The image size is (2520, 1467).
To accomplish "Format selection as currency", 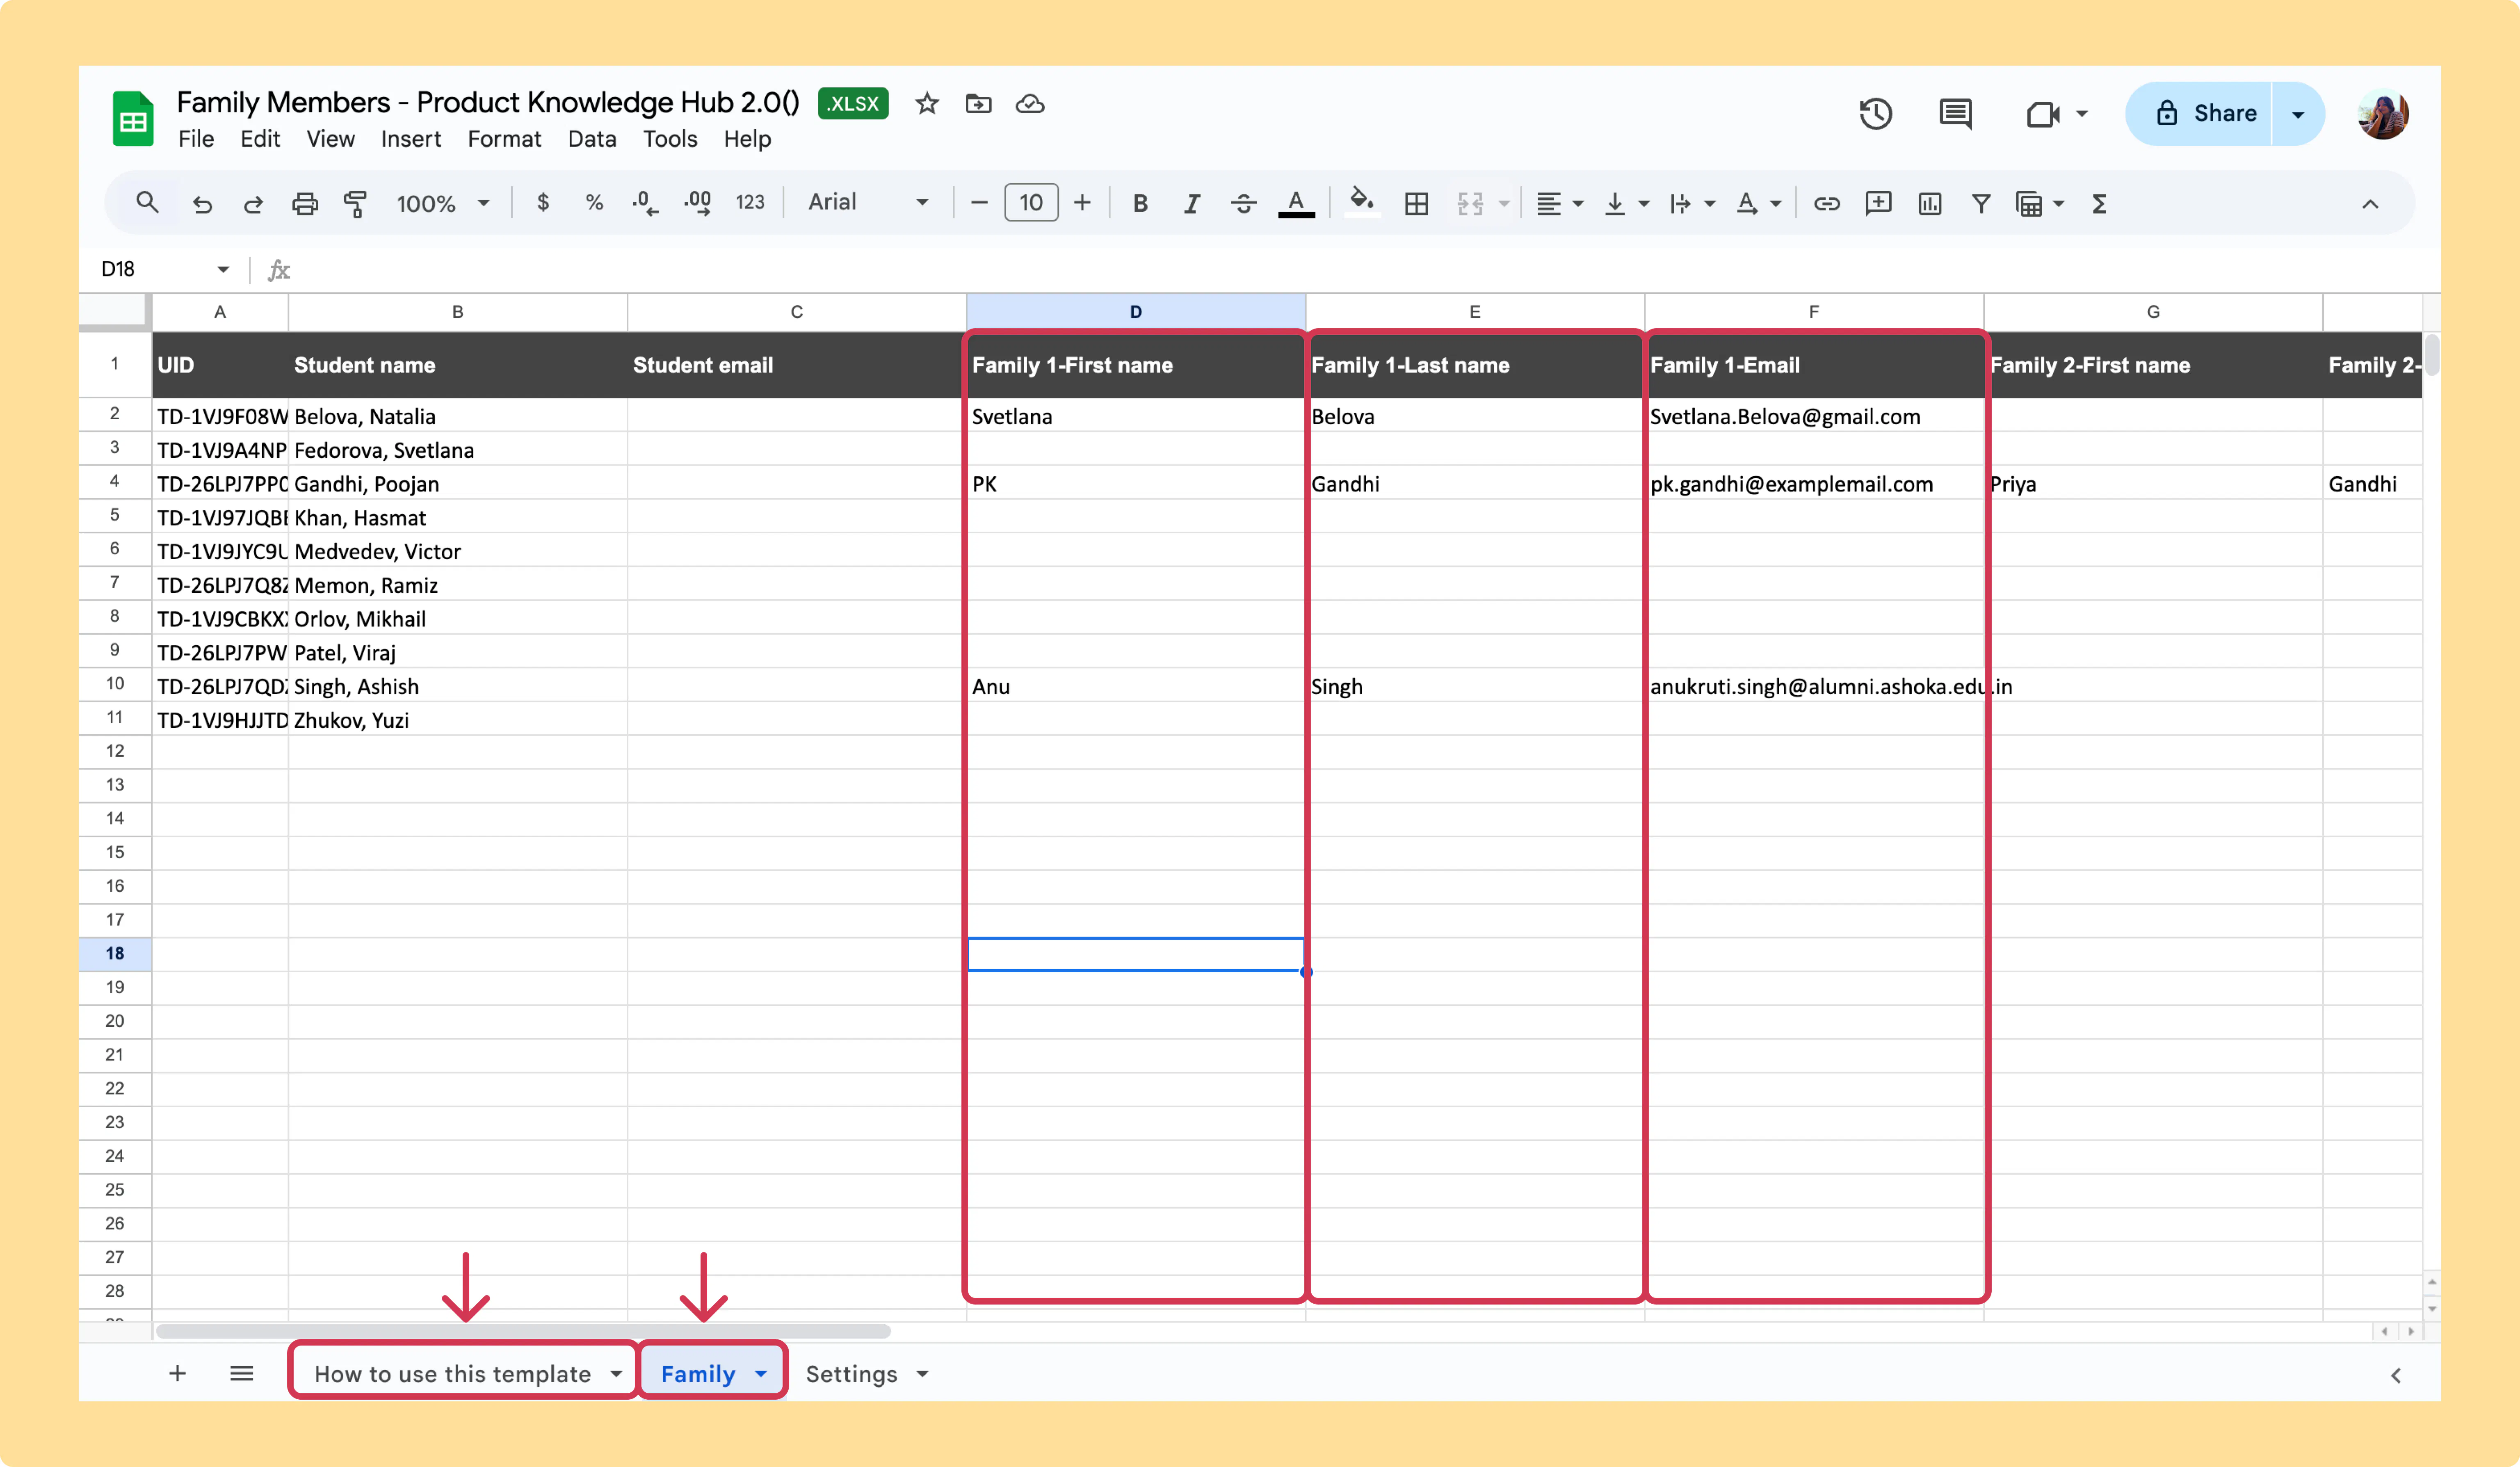I will 543,203.
